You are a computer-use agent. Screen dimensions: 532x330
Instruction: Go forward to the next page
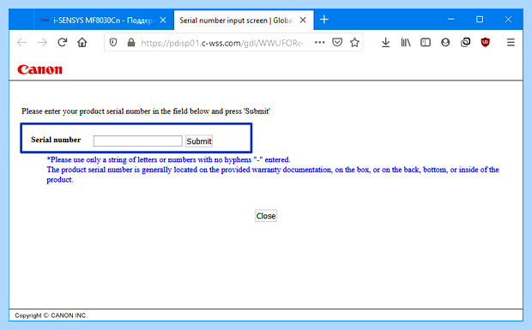coord(42,42)
